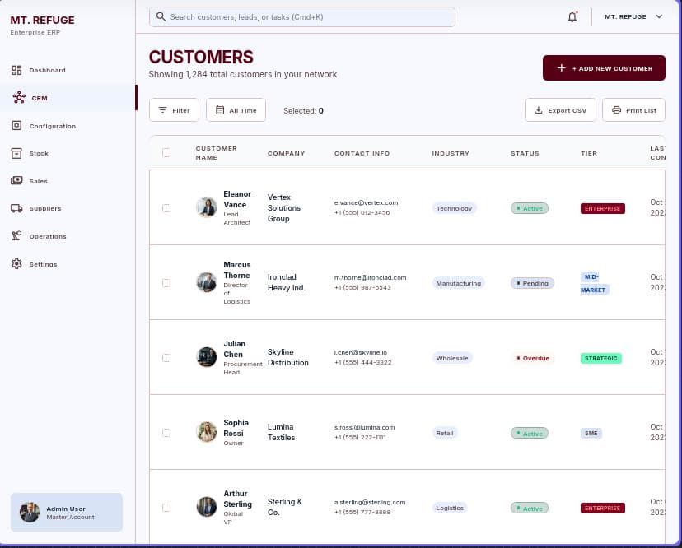Click the filter lines icon
This screenshot has width=682, height=548.
coord(162,110)
